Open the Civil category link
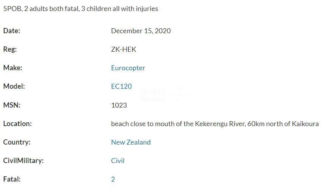335x188 pixels. click(x=118, y=161)
